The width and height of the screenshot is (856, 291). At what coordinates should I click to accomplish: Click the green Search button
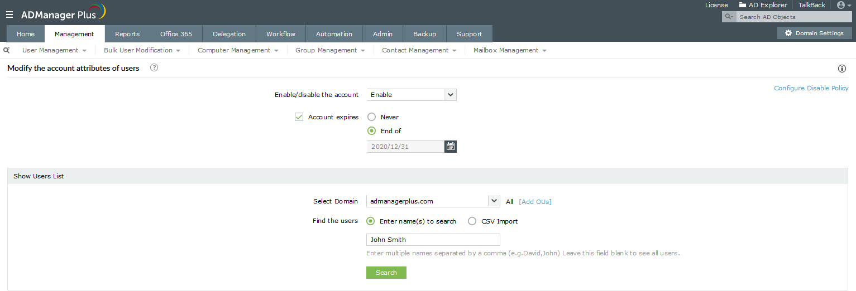(386, 273)
